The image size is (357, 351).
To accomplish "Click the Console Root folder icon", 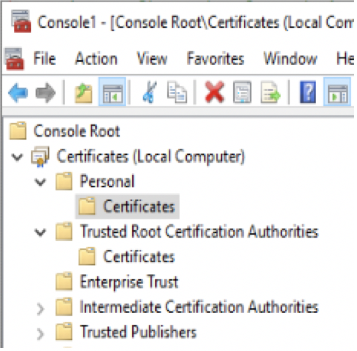I will click(18, 130).
